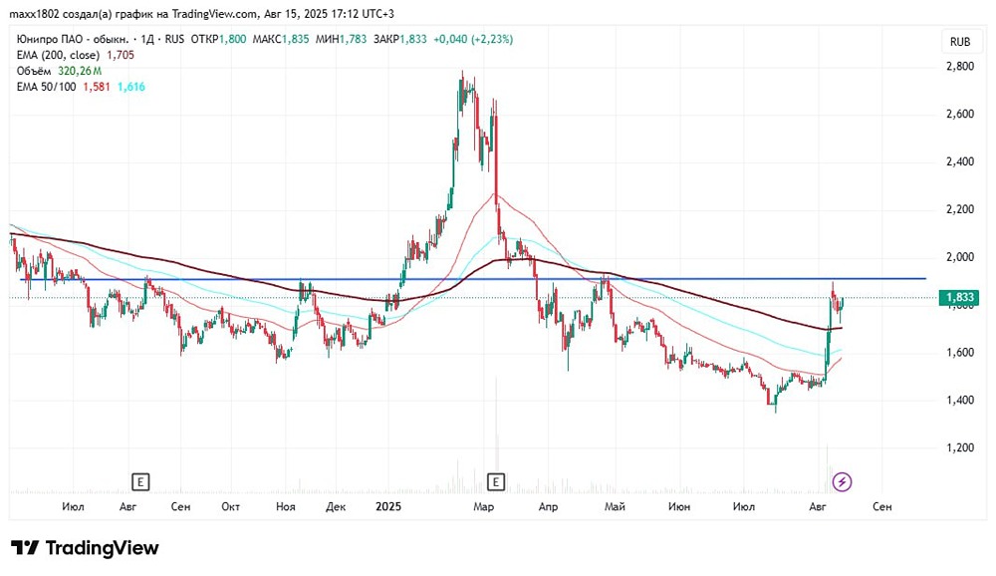Click the 2,800 price scale label

(960, 66)
